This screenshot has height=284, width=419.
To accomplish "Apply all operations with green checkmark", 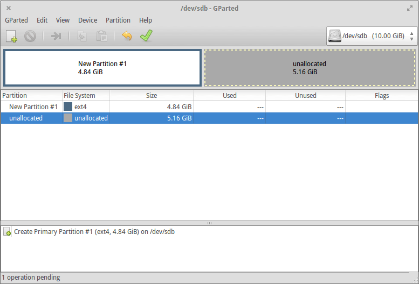I will pyautogui.click(x=146, y=36).
